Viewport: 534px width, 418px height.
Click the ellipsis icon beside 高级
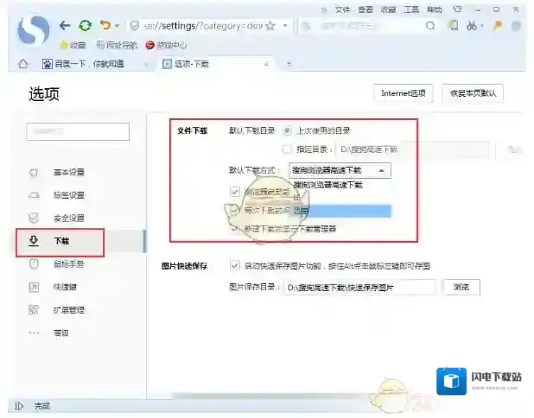click(34, 332)
